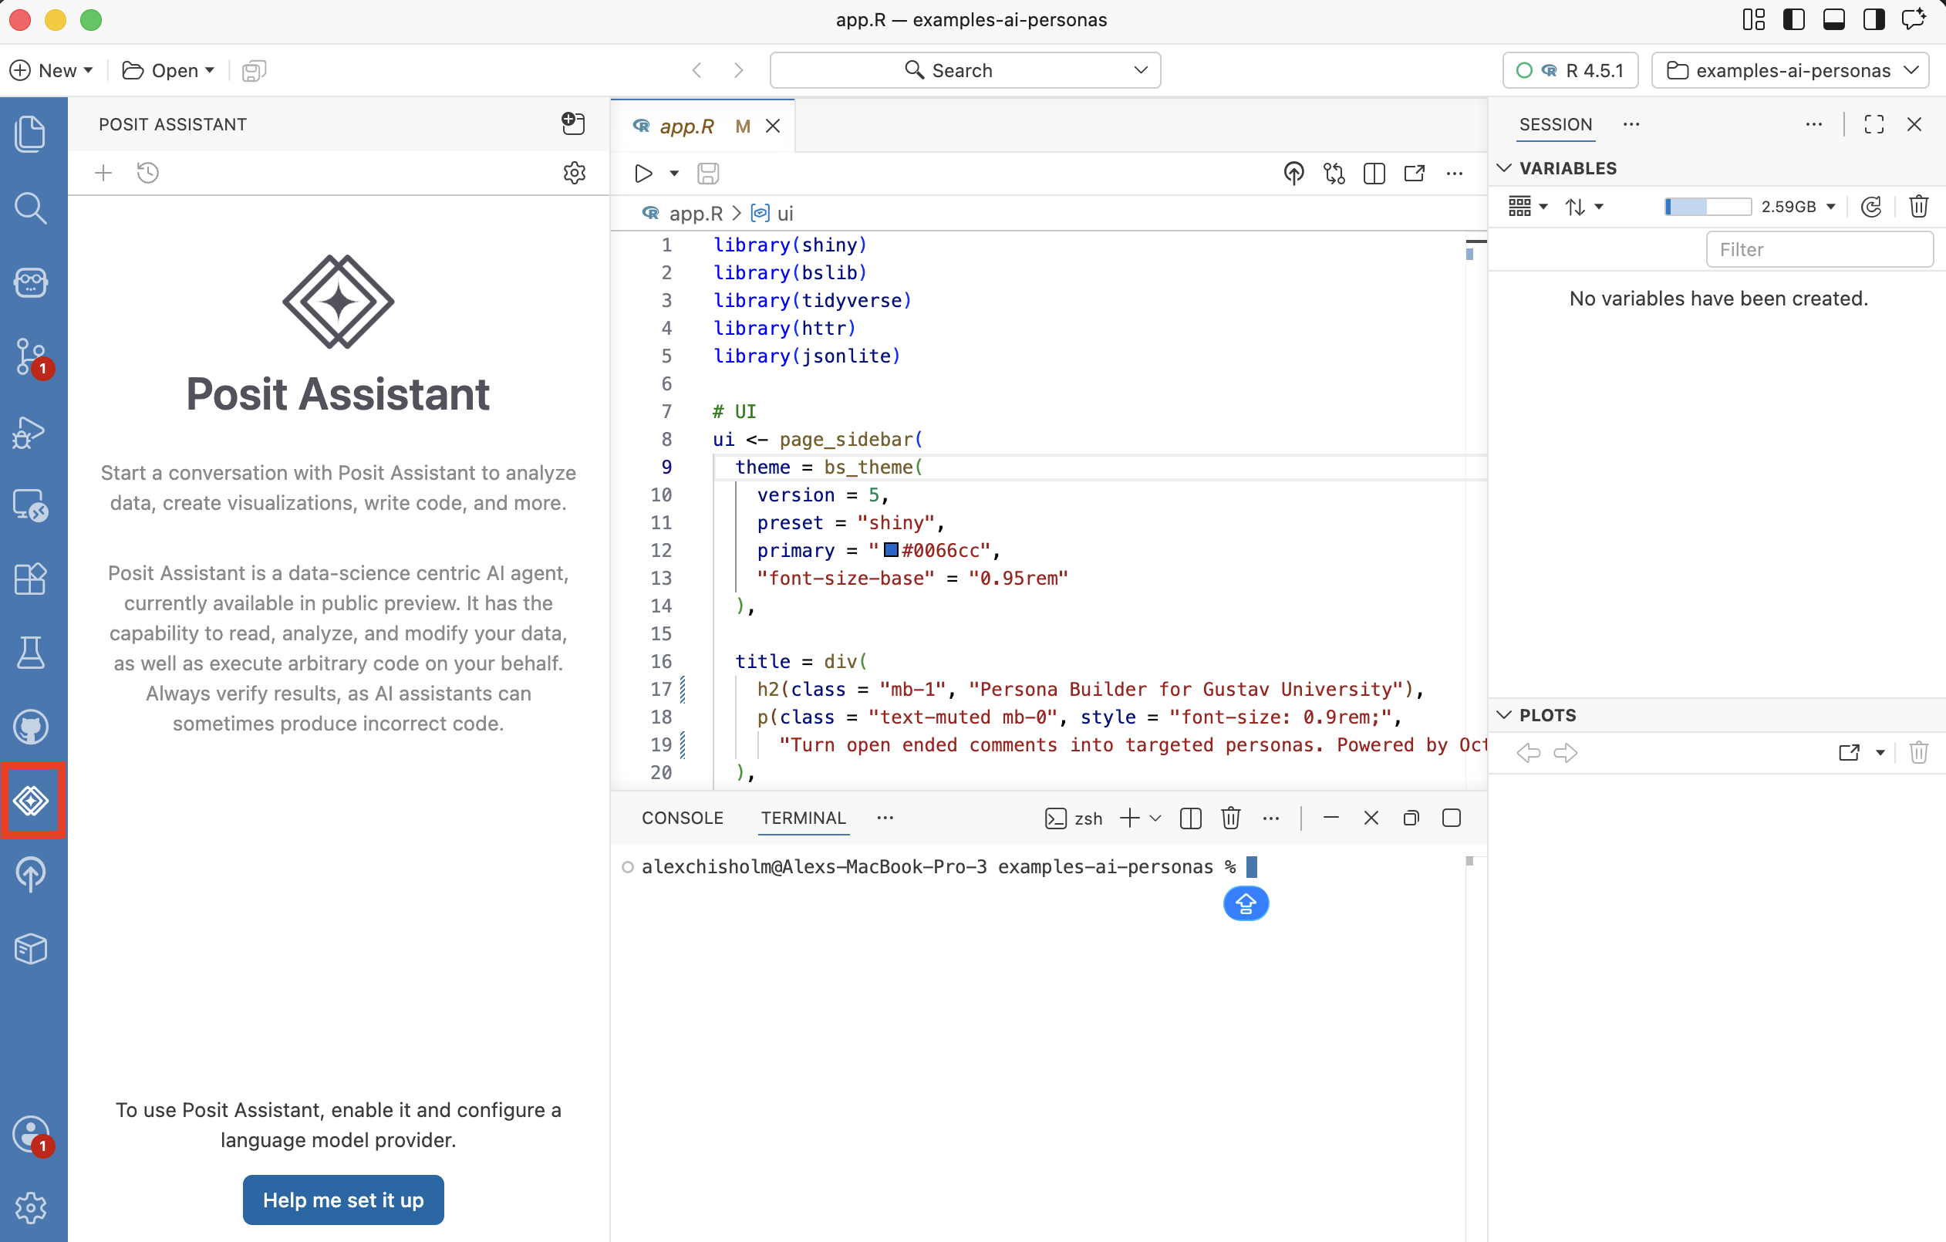This screenshot has width=1946, height=1242.
Task: Switch to the CONSOLE tab
Action: pyautogui.click(x=682, y=818)
